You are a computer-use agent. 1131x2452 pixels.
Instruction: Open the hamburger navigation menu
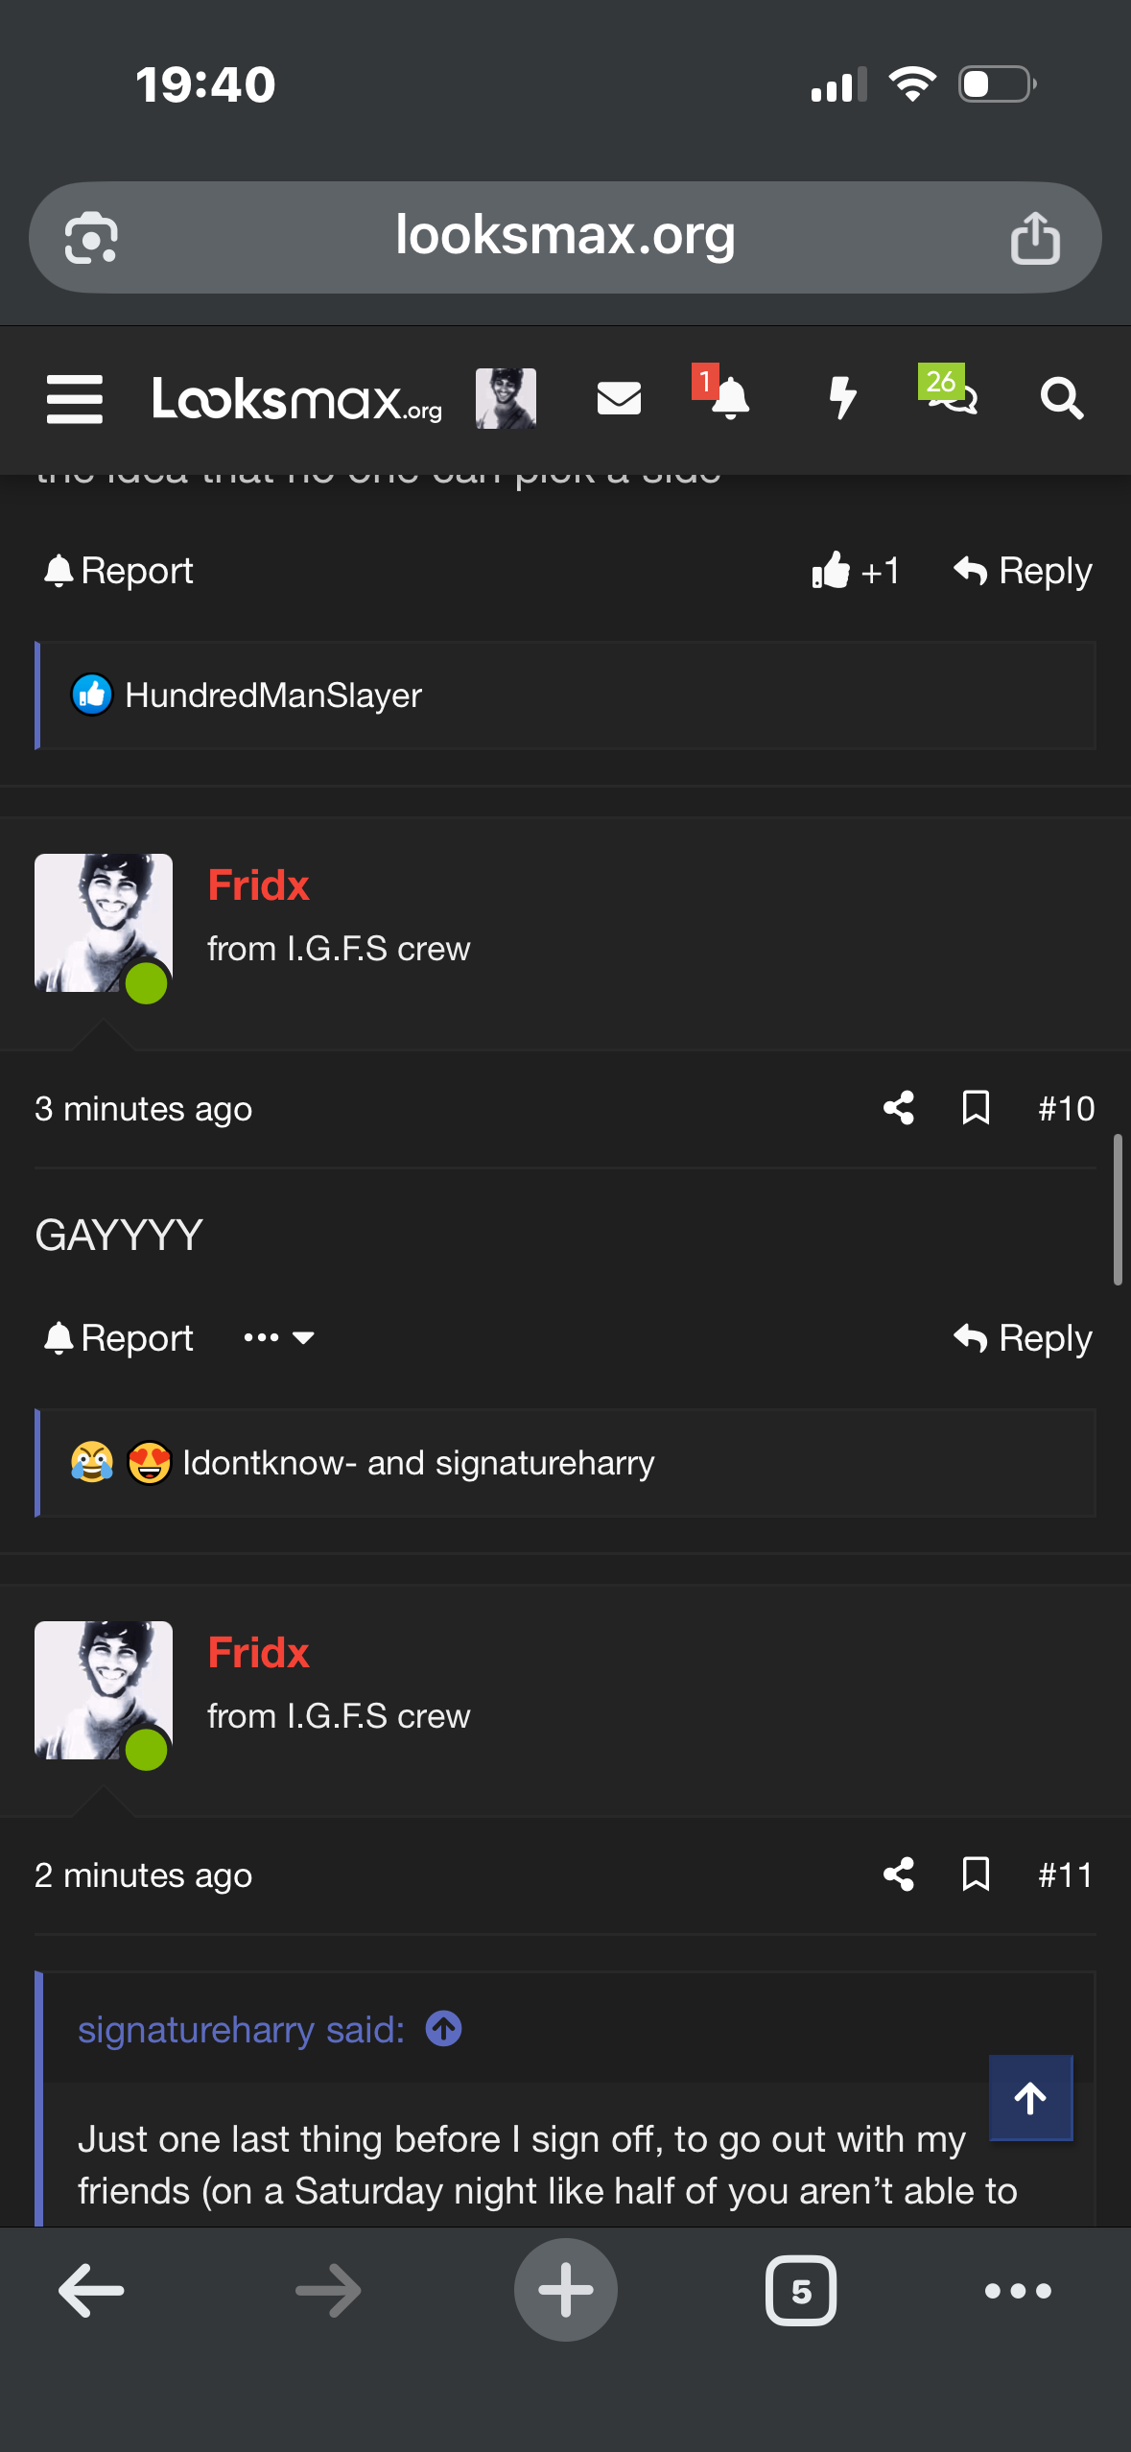click(75, 399)
